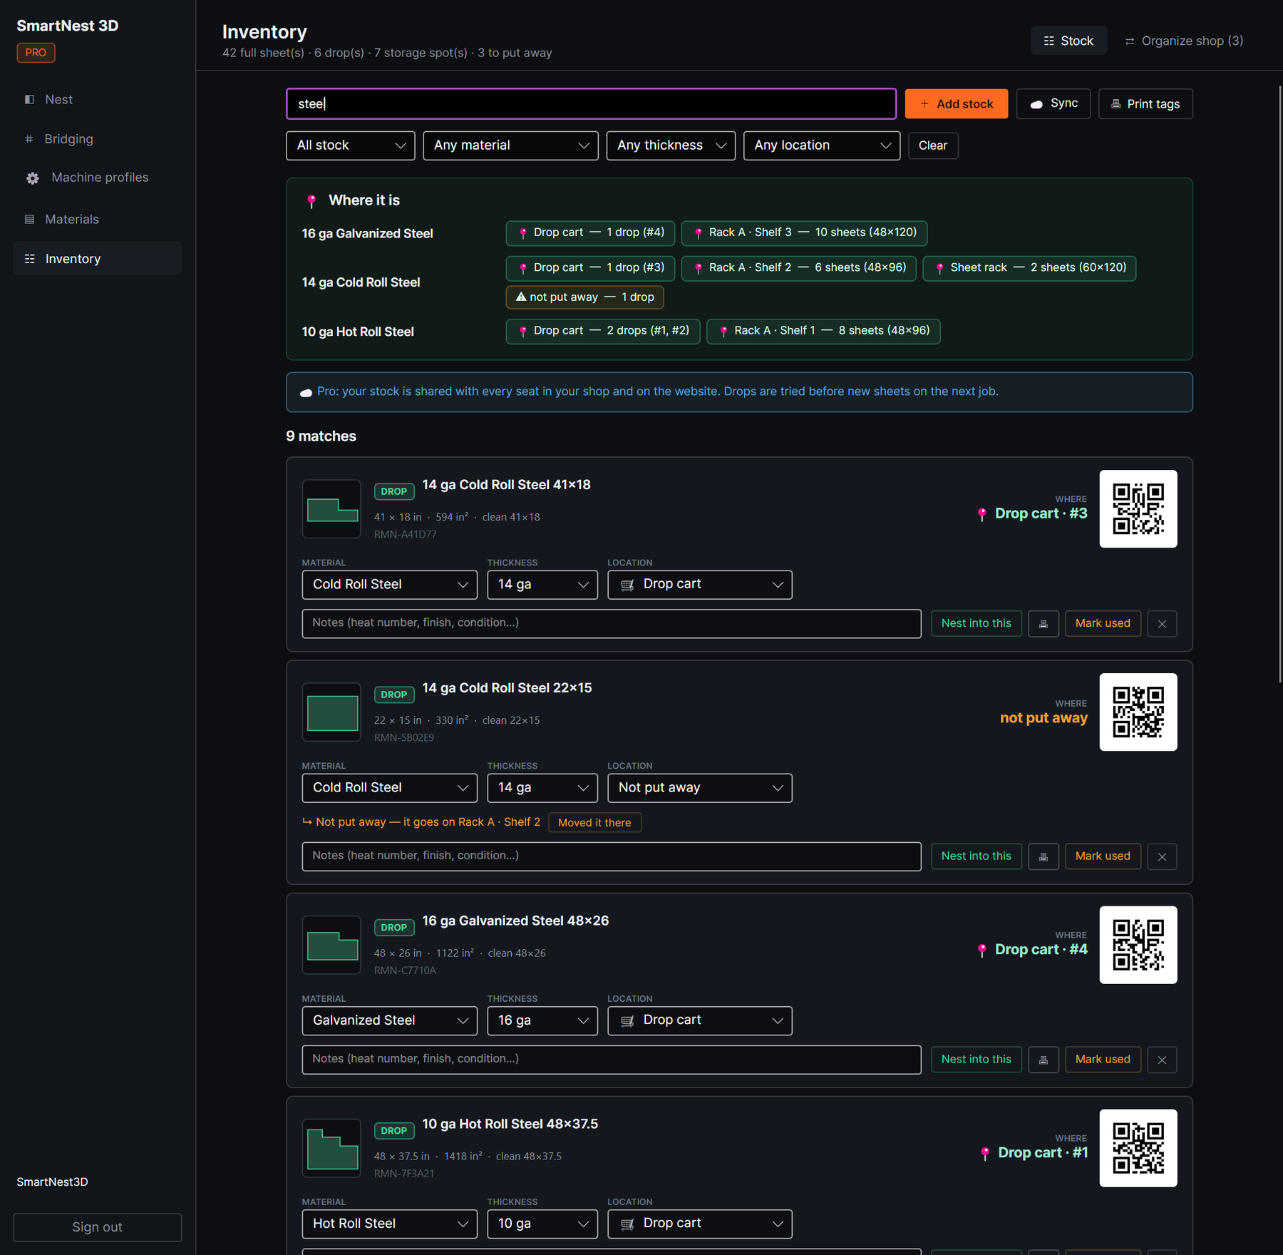The image size is (1283, 1255).
Task: Open the Any thickness filter dropdown
Action: coord(671,145)
